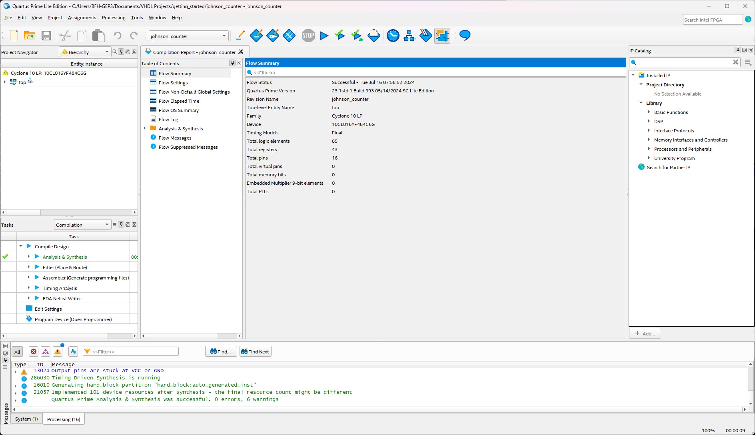Open the Assignments menu
755x435 pixels.
point(82,18)
